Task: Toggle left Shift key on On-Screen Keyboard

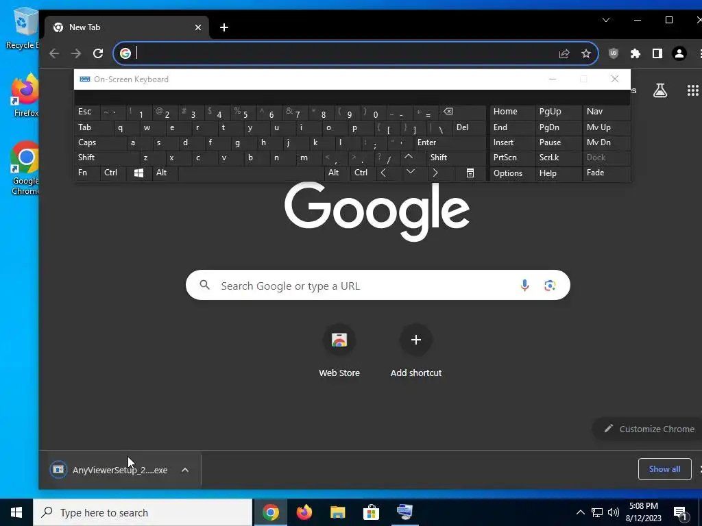Action: 106,158
